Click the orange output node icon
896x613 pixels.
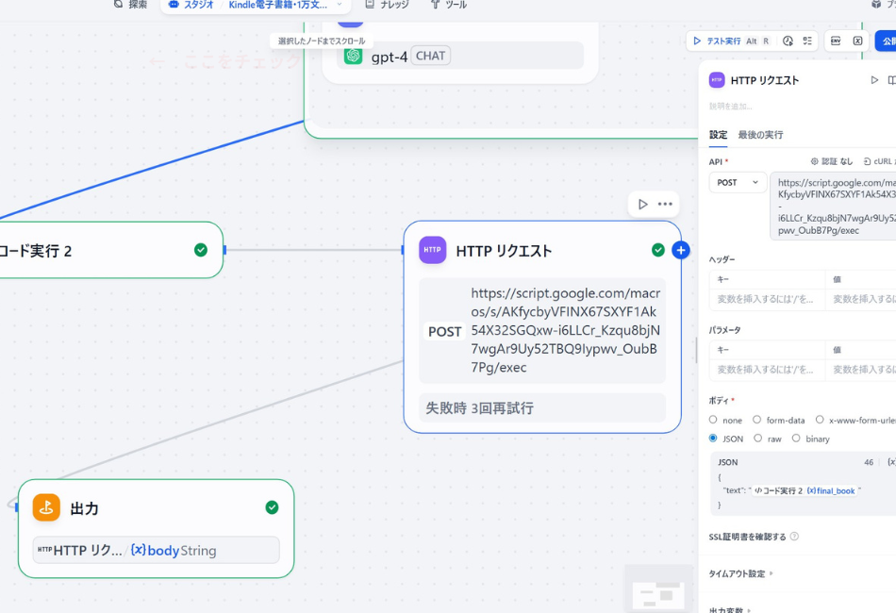coord(46,507)
